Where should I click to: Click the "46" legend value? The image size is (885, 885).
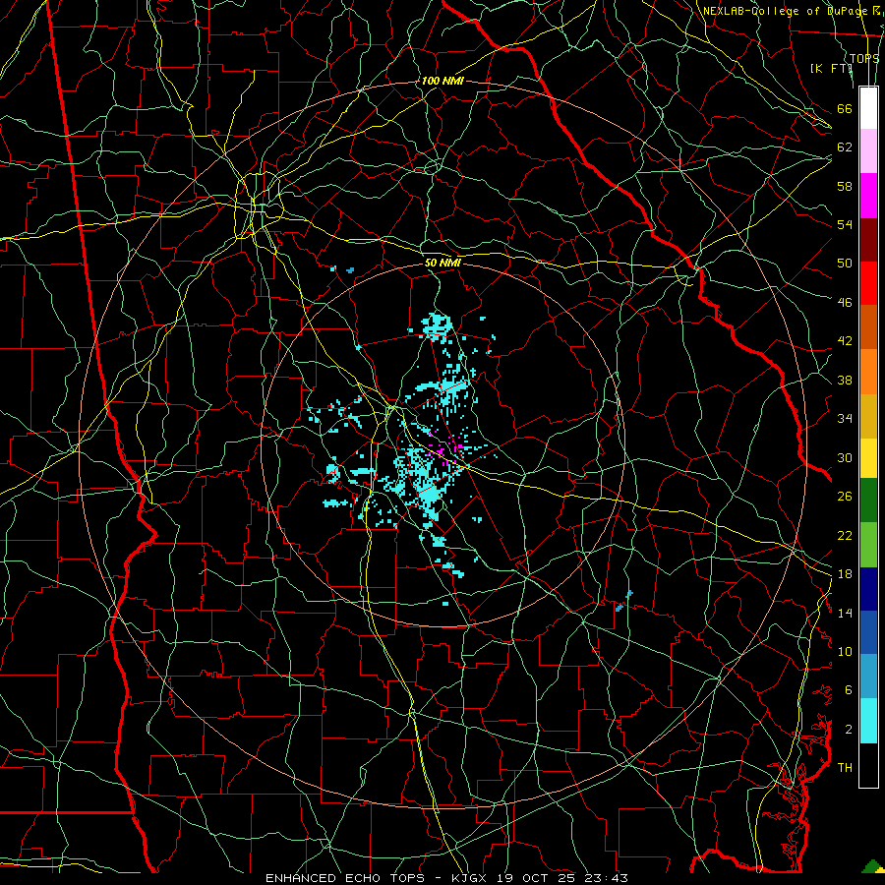coord(845,303)
